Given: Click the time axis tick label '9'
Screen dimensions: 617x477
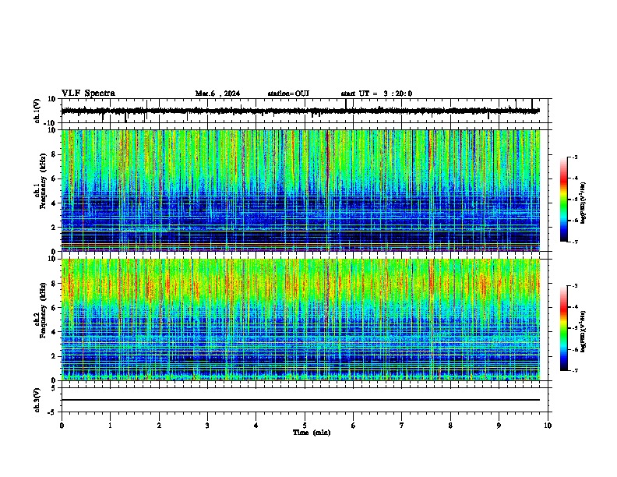Looking at the screenshot, I should tap(499, 426).
